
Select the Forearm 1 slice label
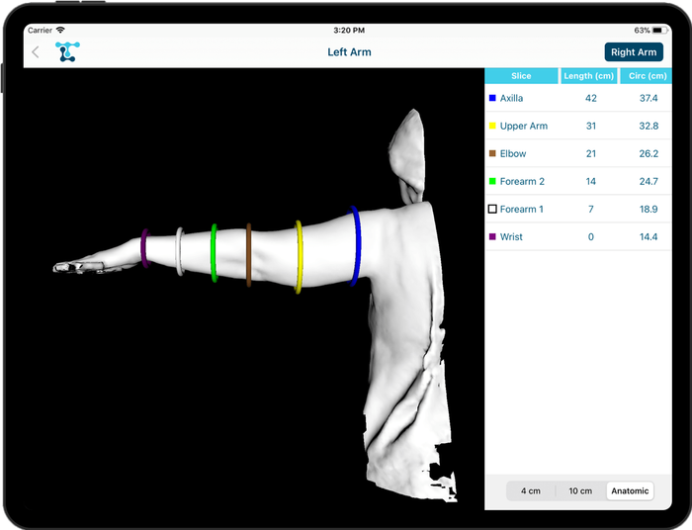pyautogui.click(x=522, y=210)
